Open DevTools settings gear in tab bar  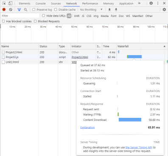(151, 3)
